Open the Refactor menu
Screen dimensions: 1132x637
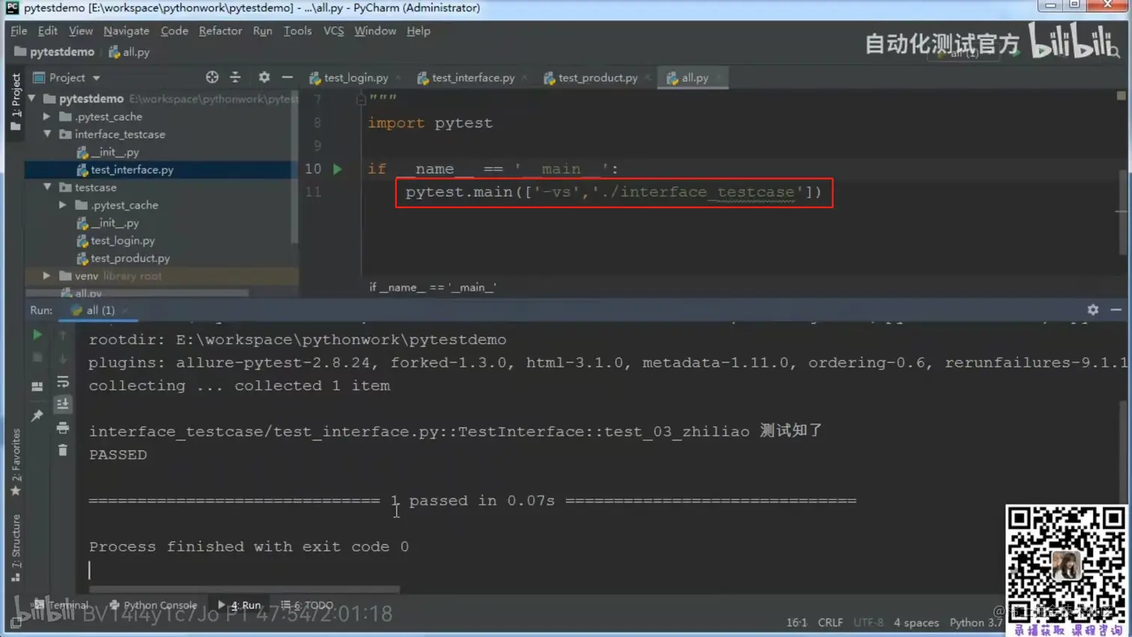point(221,31)
